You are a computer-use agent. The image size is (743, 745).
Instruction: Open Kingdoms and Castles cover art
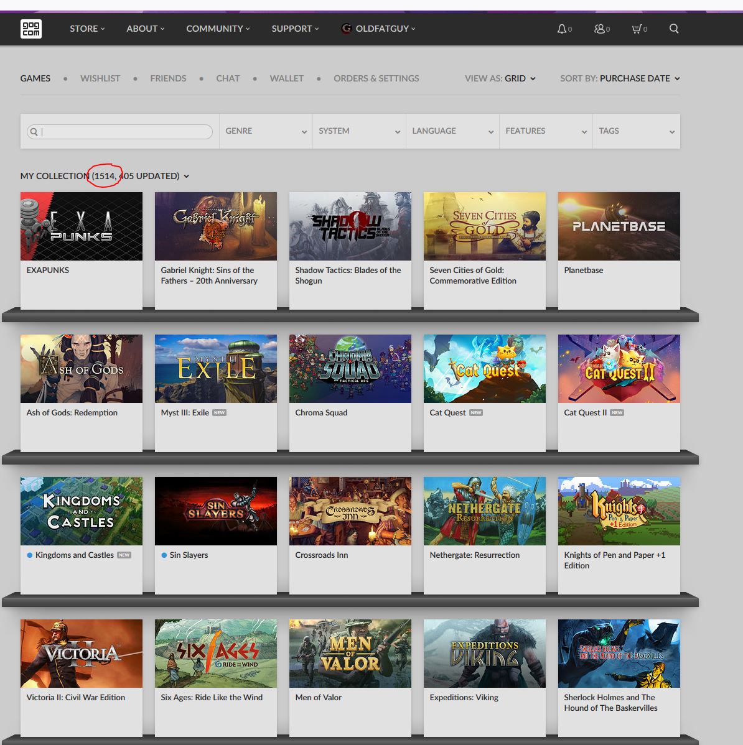coord(82,511)
